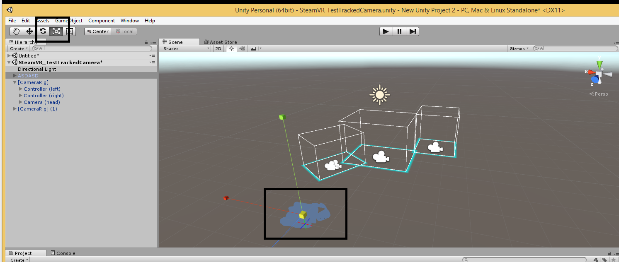Toggle scene image effects button

(253, 48)
